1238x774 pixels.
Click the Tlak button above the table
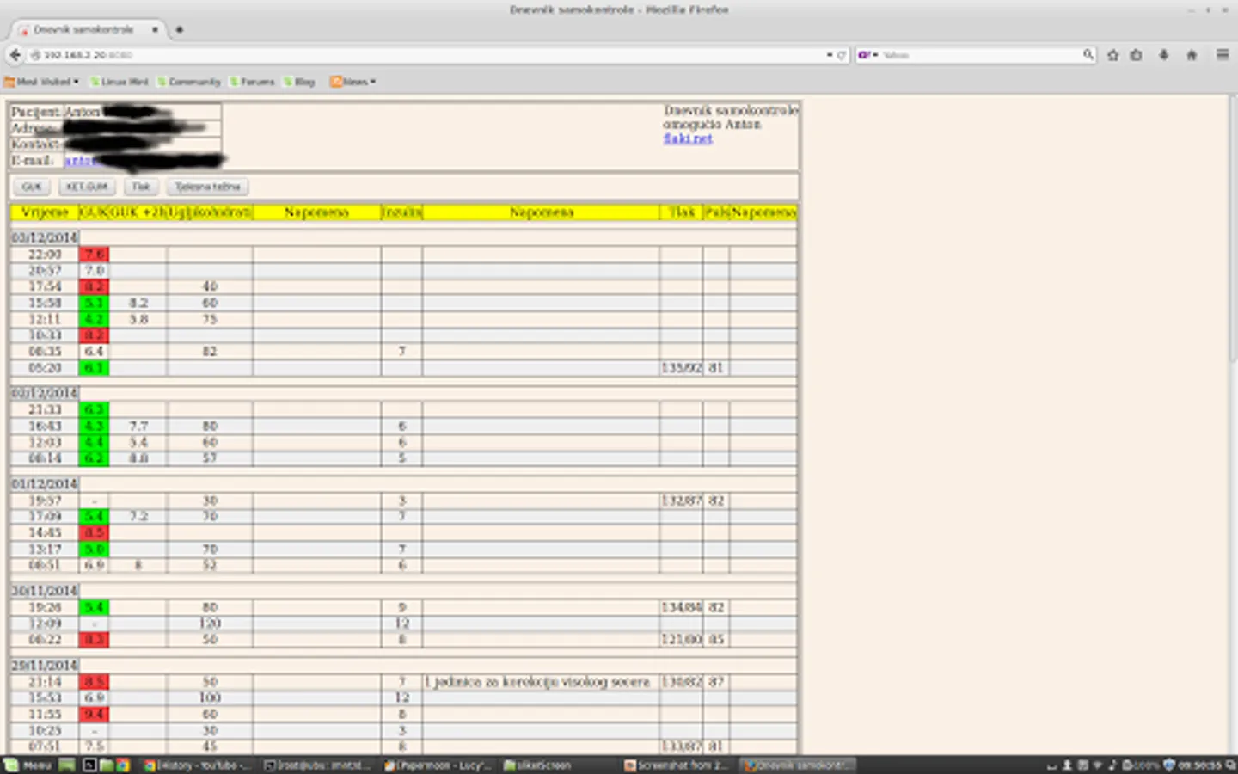141,187
